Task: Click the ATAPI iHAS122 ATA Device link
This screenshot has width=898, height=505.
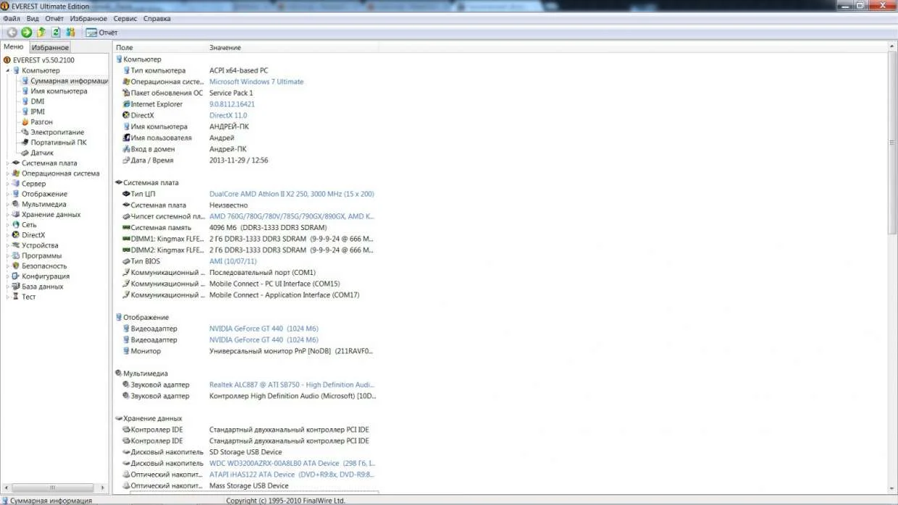Action: (292, 475)
